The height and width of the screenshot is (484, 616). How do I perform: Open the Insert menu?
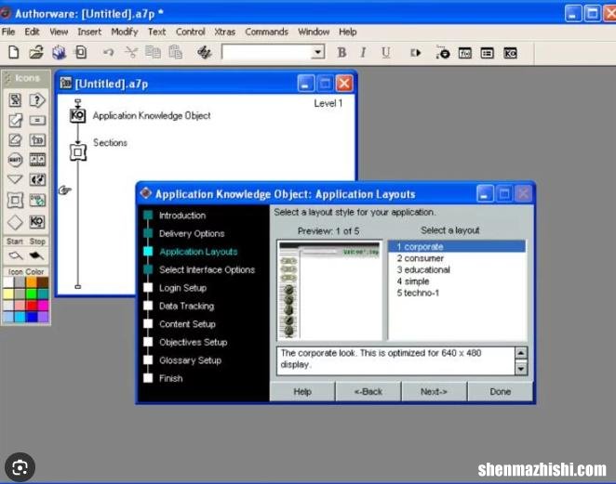click(x=89, y=32)
